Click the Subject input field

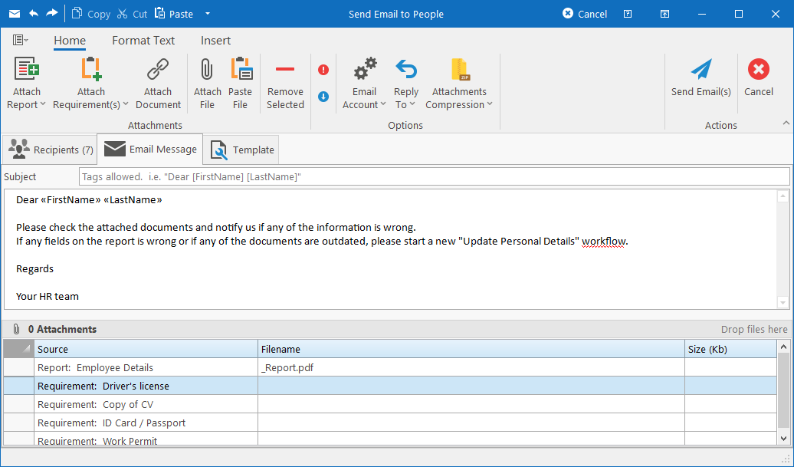pos(435,177)
